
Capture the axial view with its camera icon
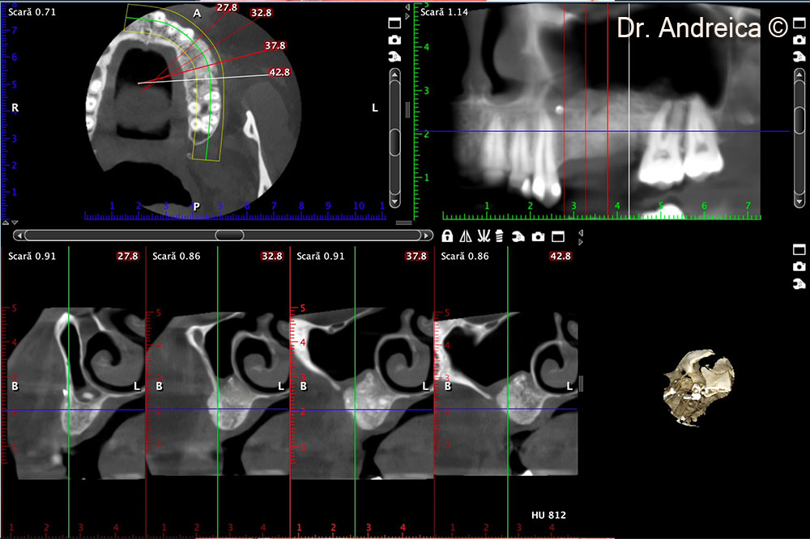[394, 40]
